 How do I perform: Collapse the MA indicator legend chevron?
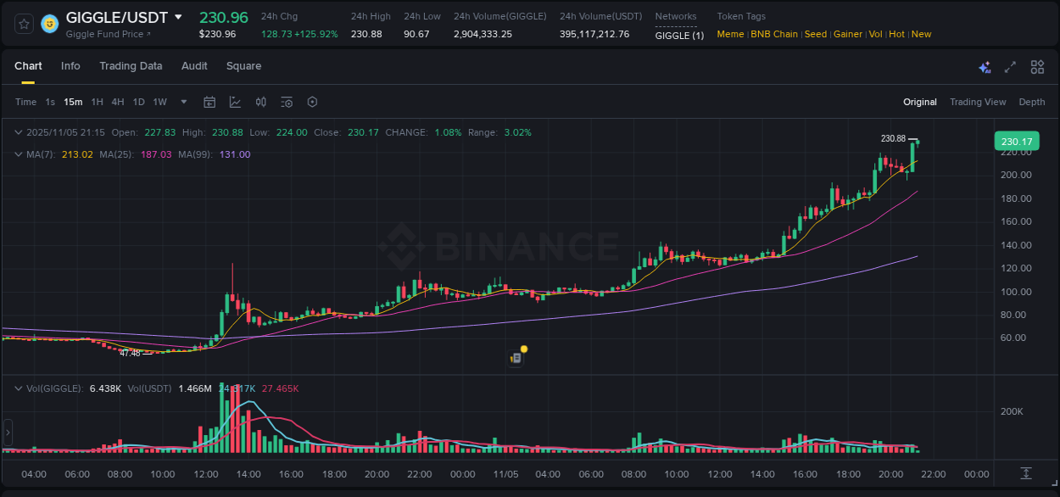click(19, 154)
